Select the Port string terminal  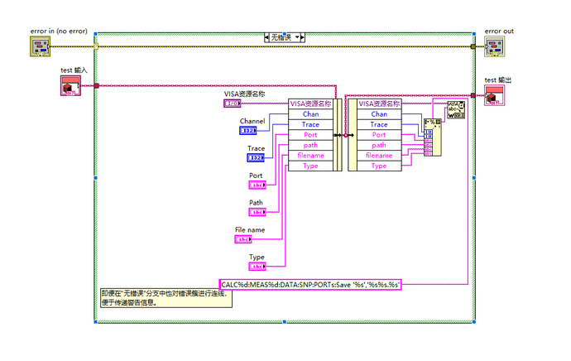pyautogui.click(x=257, y=185)
